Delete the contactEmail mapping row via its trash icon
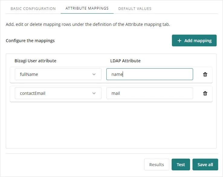This screenshot has height=177, width=223. [x=205, y=93]
